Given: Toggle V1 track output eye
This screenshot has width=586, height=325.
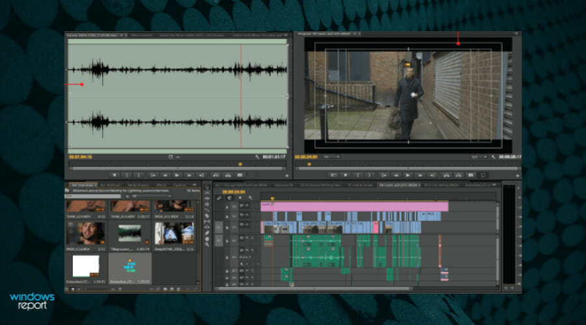Looking at the screenshot, I should point(247,225).
